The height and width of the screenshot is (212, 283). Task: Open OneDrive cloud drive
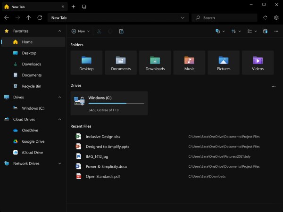[33, 130]
